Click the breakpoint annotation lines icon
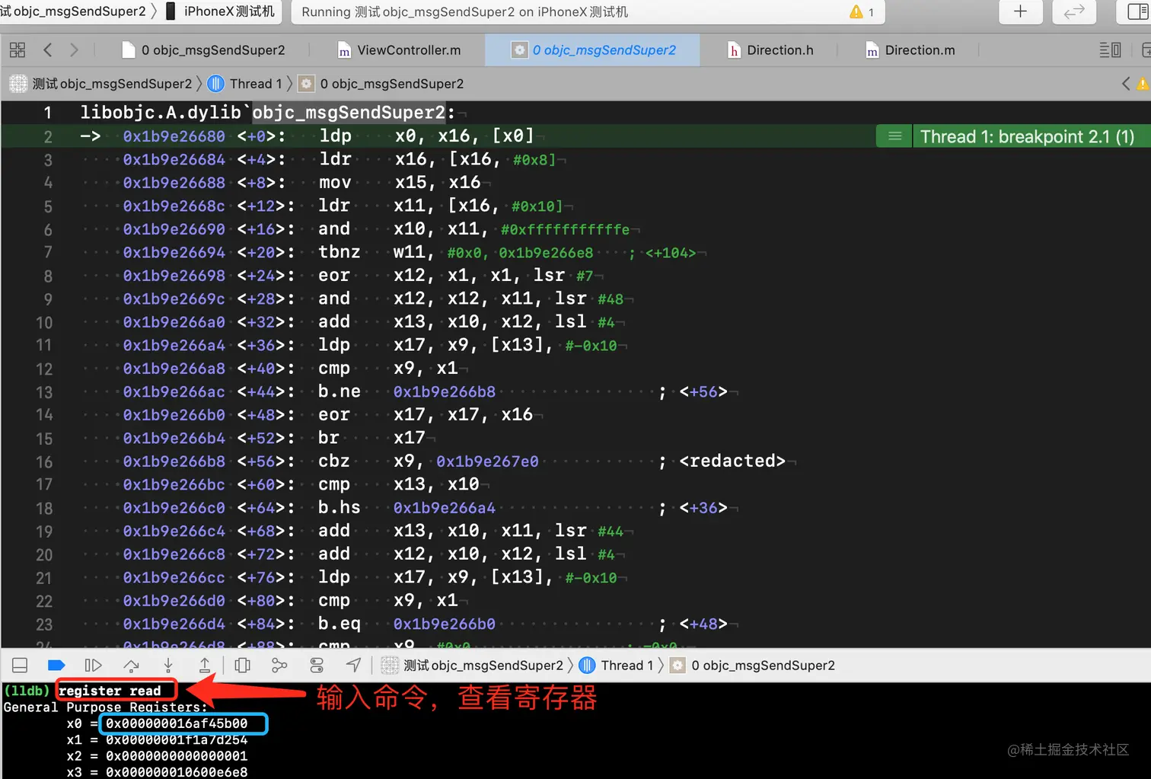This screenshot has width=1151, height=779. (894, 136)
